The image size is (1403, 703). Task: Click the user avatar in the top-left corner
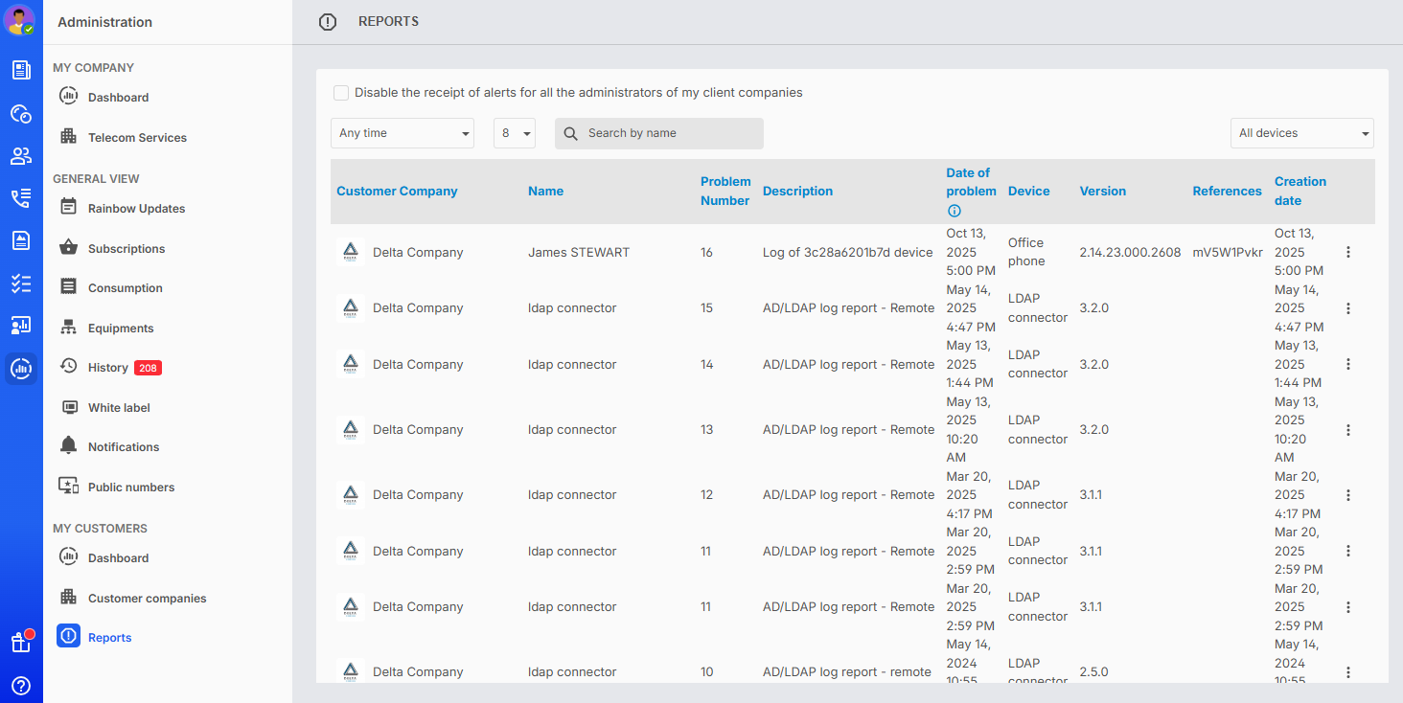click(x=19, y=19)
